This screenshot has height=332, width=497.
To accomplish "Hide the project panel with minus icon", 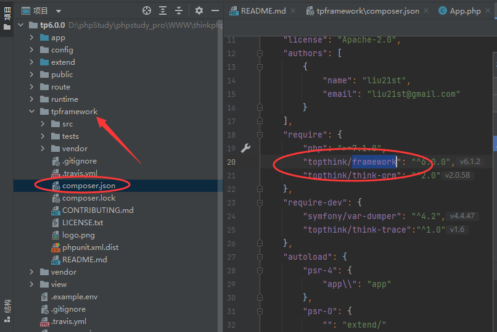I will click(215, 10).
